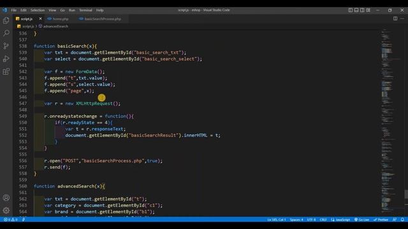The height and width of the screenshot is (229, 408).
Task: Open the Explorer view in activity bar
Action: [x=6, y=20]
